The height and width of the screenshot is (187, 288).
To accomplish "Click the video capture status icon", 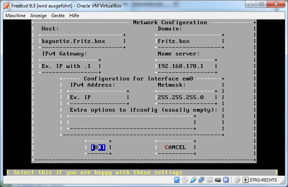I will 218,180.
